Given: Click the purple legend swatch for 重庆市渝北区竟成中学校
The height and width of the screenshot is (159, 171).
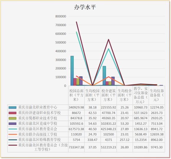Looking at the screenshot, I should [12, 124].
